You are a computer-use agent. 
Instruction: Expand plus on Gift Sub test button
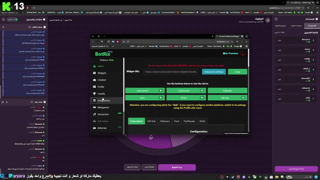[x=243, y=98]
